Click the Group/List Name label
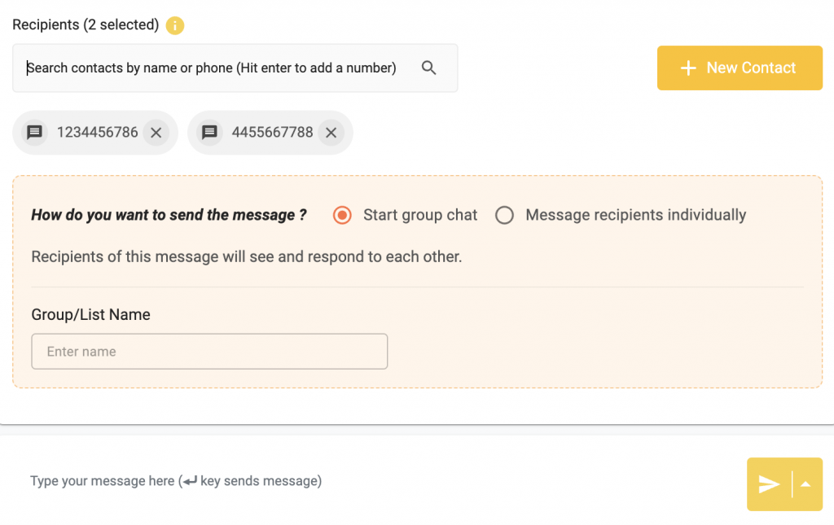Screen dimensions: 834x525 click(91, 314)
